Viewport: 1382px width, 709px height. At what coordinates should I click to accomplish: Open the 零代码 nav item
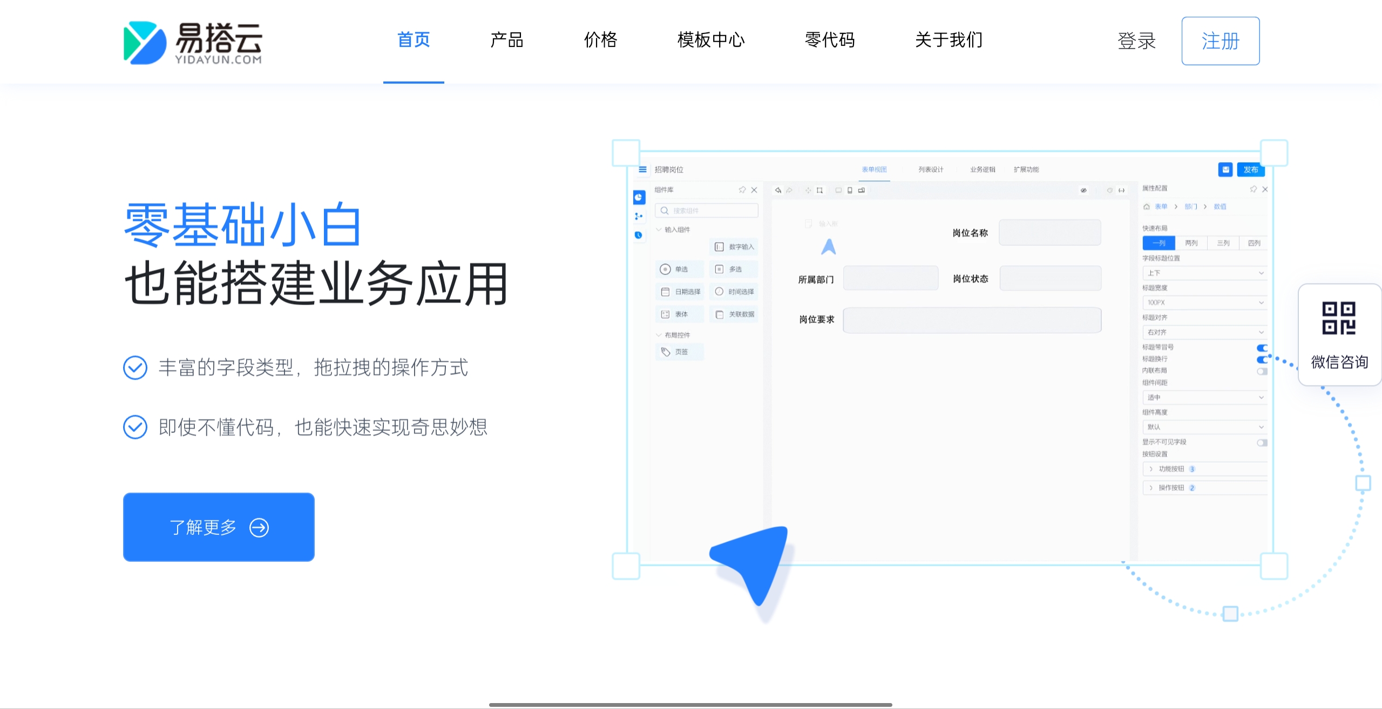click(x=830, y=40)
